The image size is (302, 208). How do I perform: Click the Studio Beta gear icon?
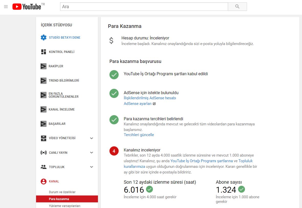[43, 37]
